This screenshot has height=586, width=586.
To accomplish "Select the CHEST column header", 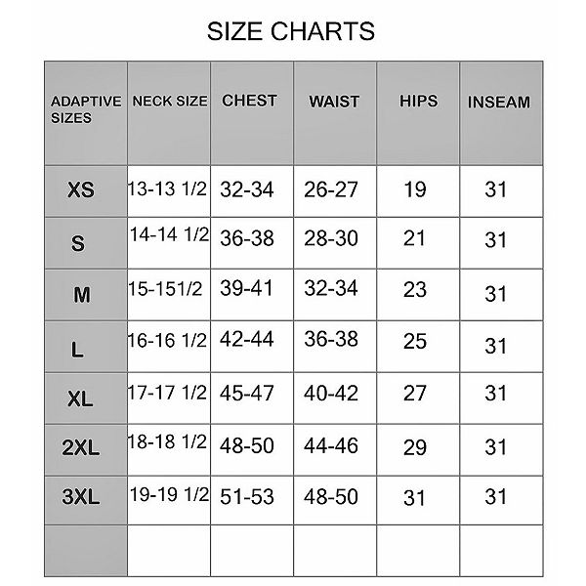I will [249, 100].
